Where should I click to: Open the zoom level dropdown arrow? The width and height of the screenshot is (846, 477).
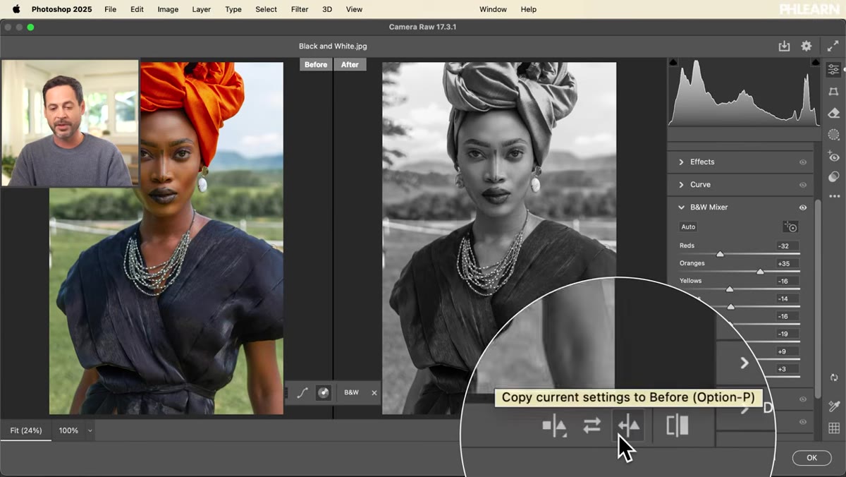89,430
